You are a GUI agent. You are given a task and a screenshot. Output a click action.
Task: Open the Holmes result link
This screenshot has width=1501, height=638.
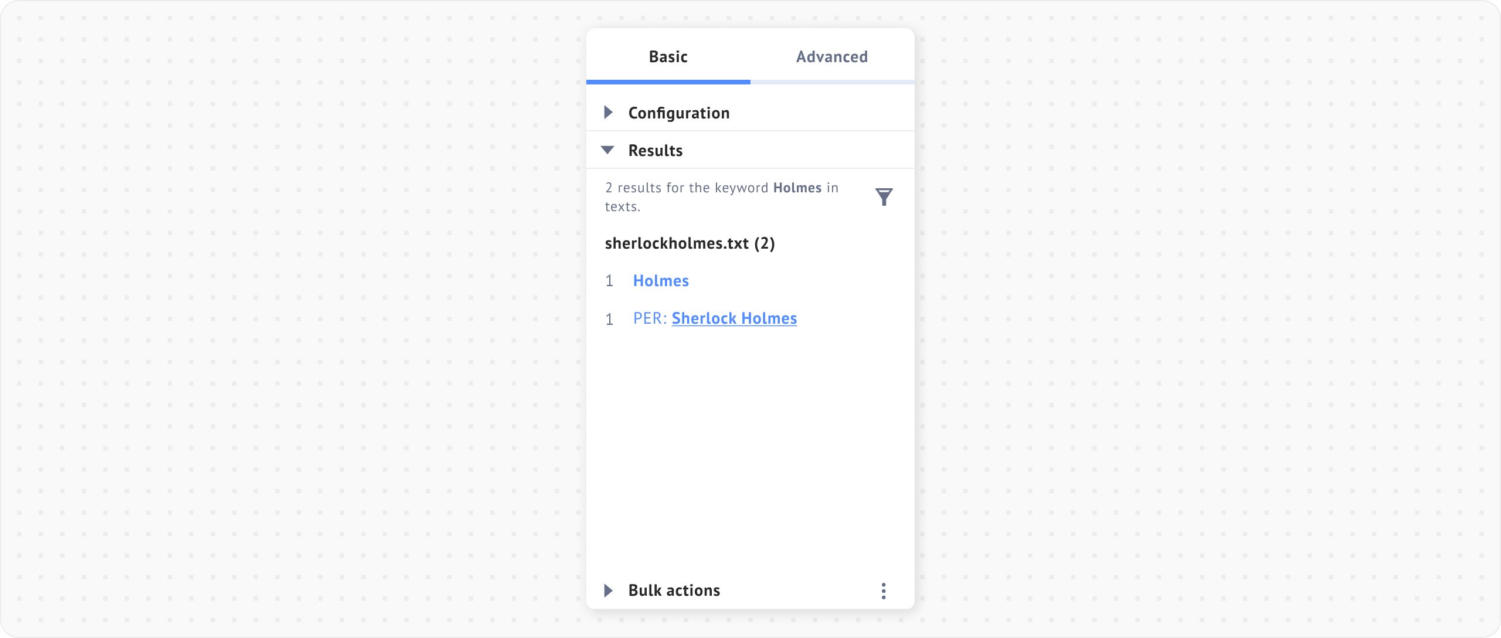tap(661, 281)
